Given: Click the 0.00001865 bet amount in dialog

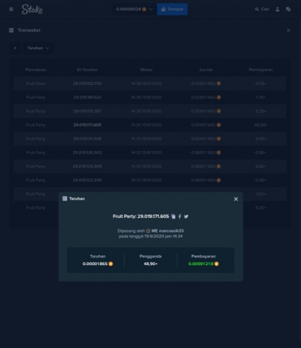Looking at the screenshot, I should (x=95, y=264).
